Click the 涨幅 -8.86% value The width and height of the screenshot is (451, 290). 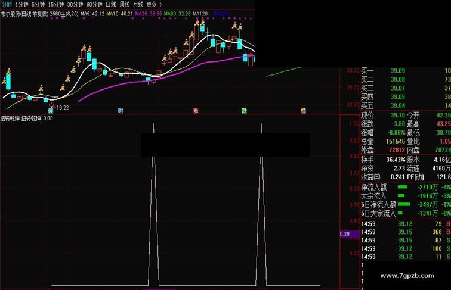click(396, 133)
